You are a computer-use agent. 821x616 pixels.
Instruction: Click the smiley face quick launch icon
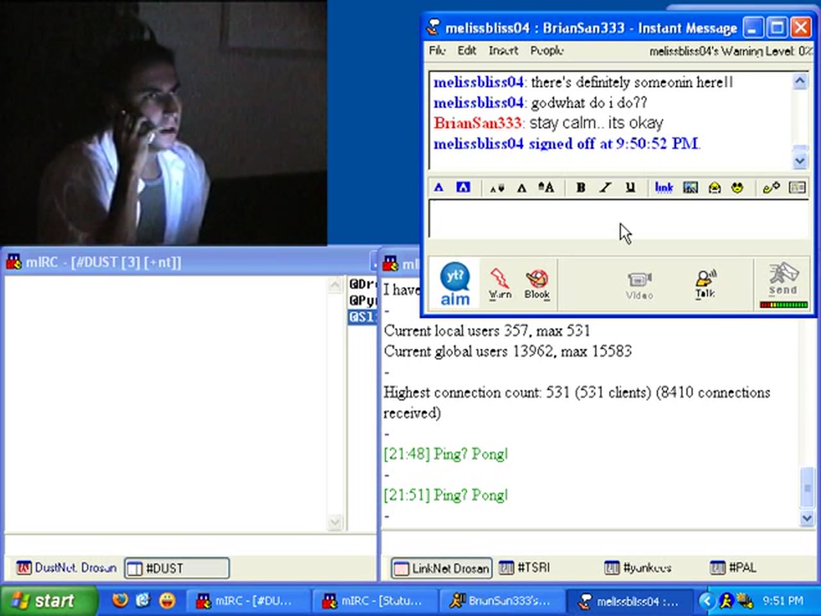click(167, 601)
